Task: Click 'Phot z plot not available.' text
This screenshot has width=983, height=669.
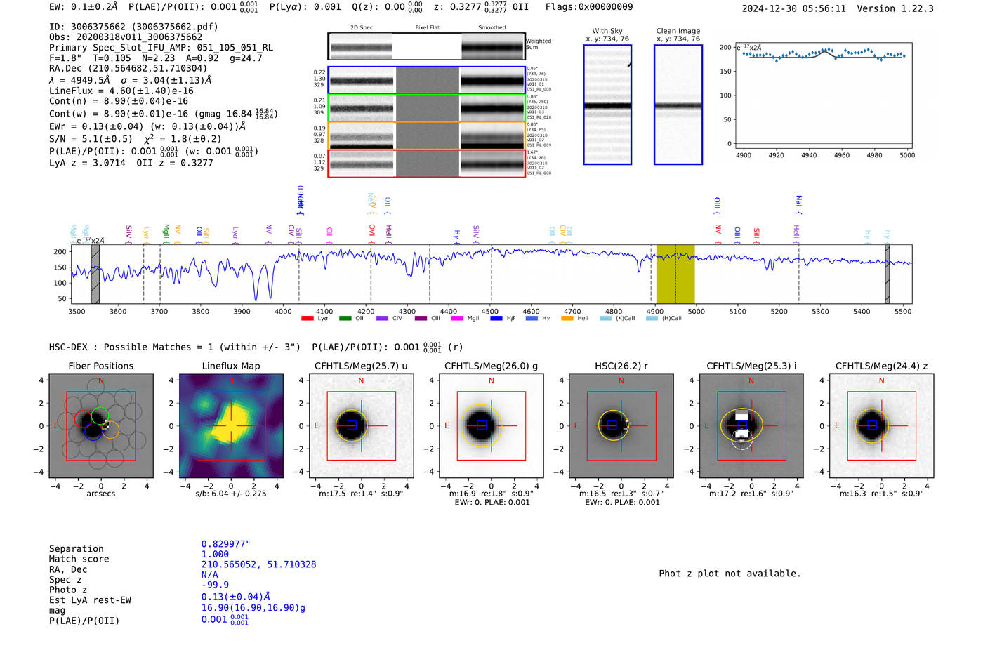Action: pos(730,574)
